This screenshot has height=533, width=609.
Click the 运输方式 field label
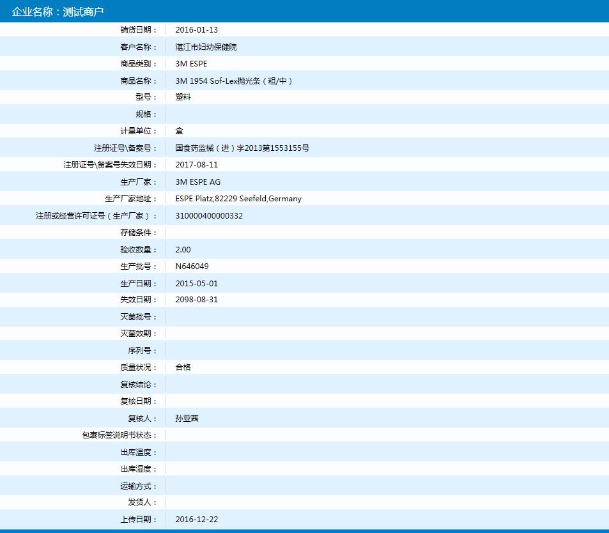(x=138, y=486)
